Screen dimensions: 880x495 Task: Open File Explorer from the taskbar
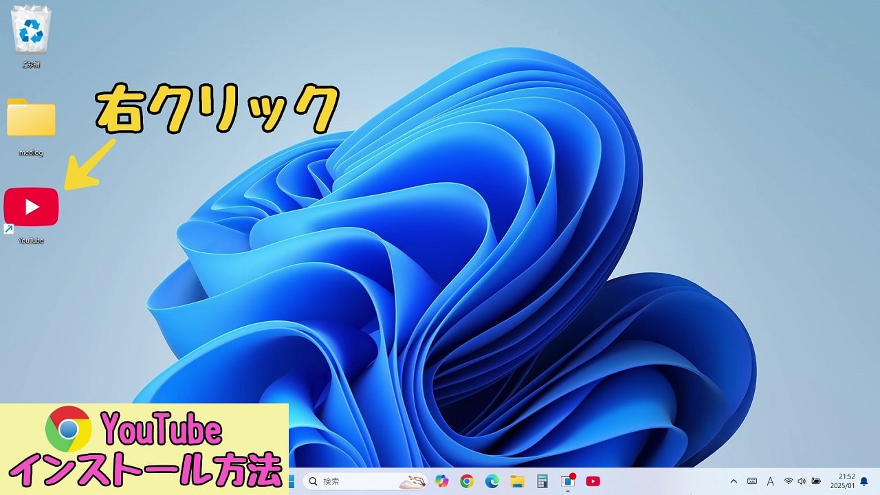pos(517,481)
